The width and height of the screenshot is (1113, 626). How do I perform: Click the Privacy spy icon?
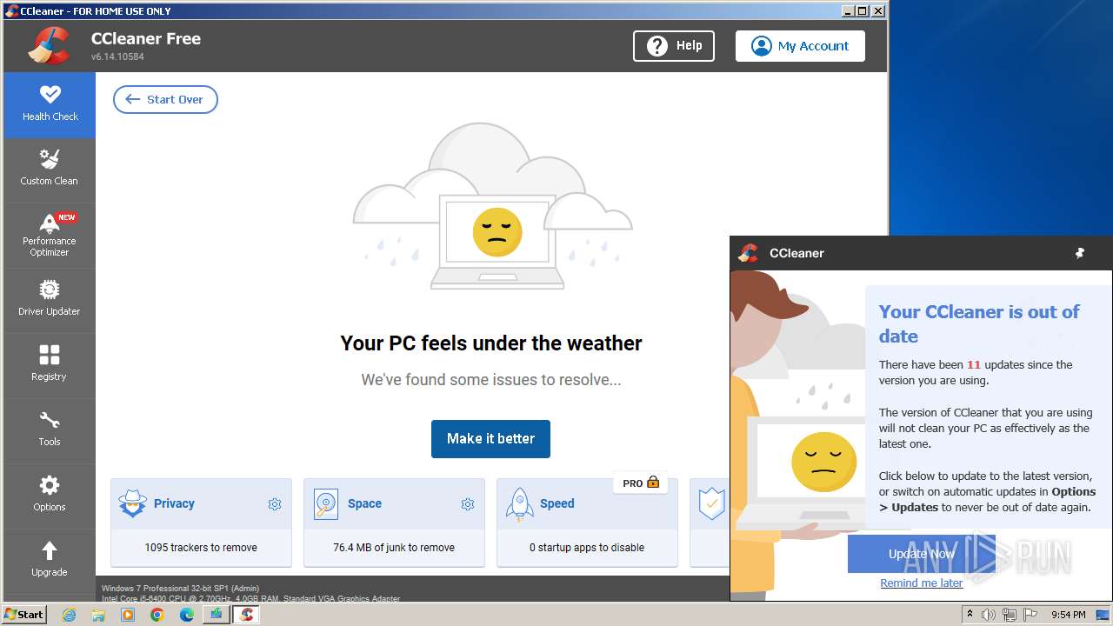point(133,504)
